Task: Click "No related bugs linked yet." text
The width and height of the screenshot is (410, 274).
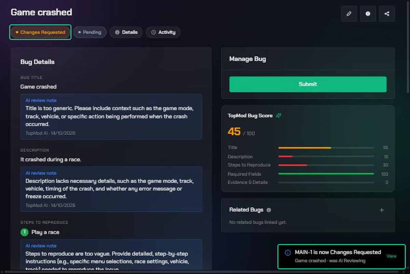Action: click(258, 222)
